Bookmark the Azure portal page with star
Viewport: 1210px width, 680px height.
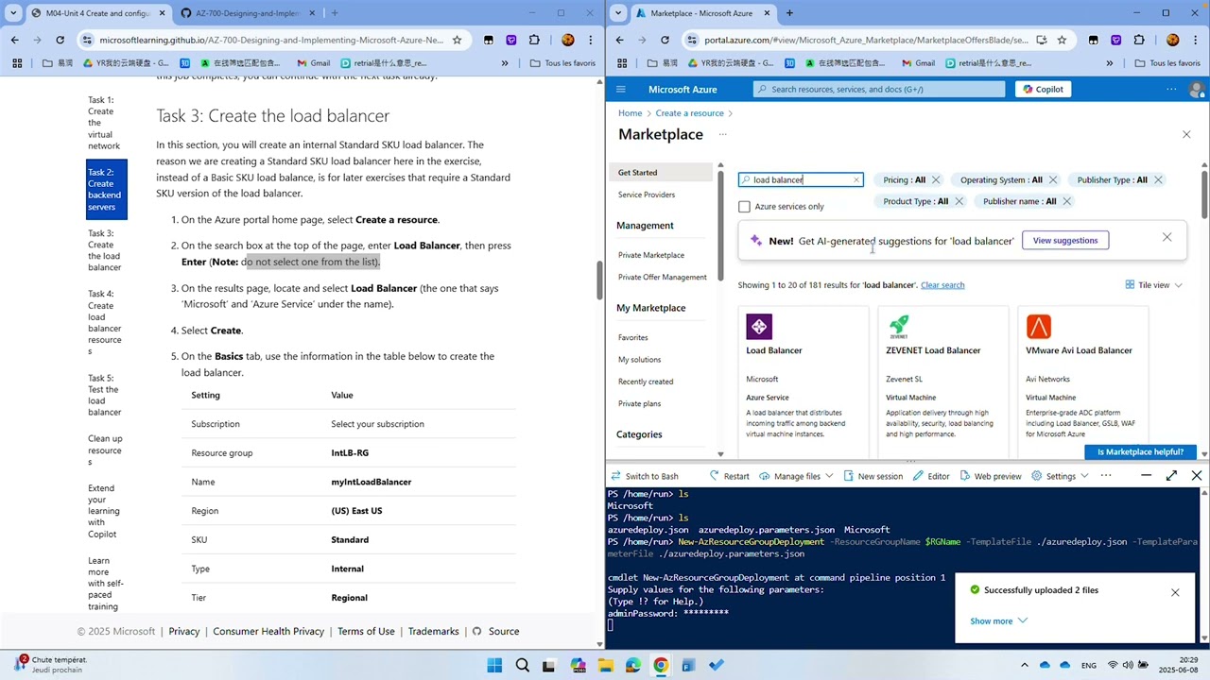pyautogui.click(x=1062, y=40)
